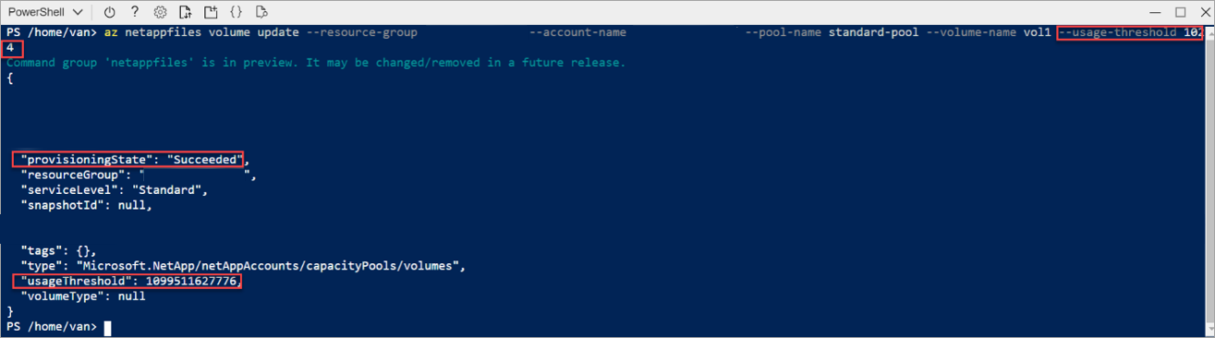Viewport: 1215px width, 338px height.
Task: Click the terminal prompt cursor at bottom
Action: click(x=107, y=328)
